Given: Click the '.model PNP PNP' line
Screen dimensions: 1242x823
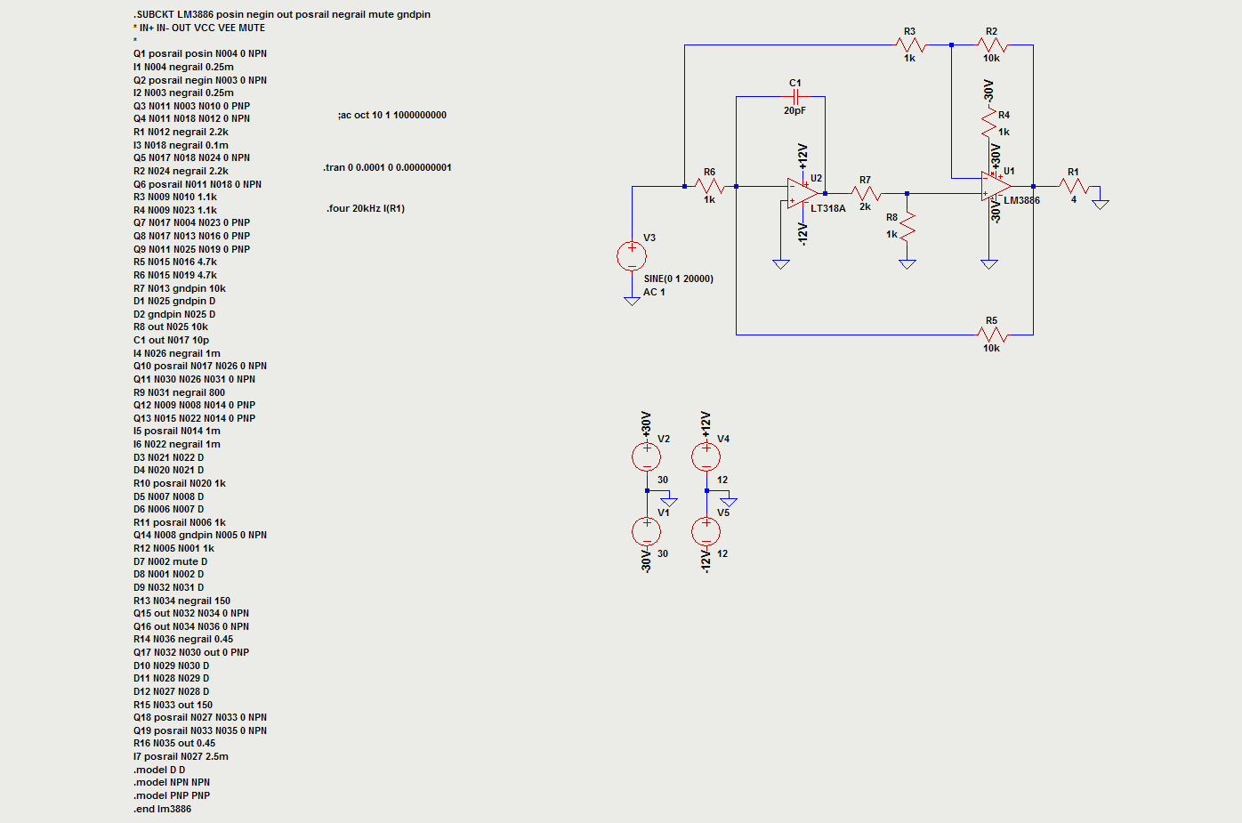Looking at the screenshot, I should point(172,795).
